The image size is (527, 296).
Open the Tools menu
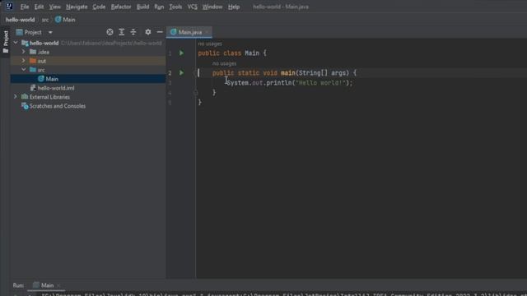(175, 7)
